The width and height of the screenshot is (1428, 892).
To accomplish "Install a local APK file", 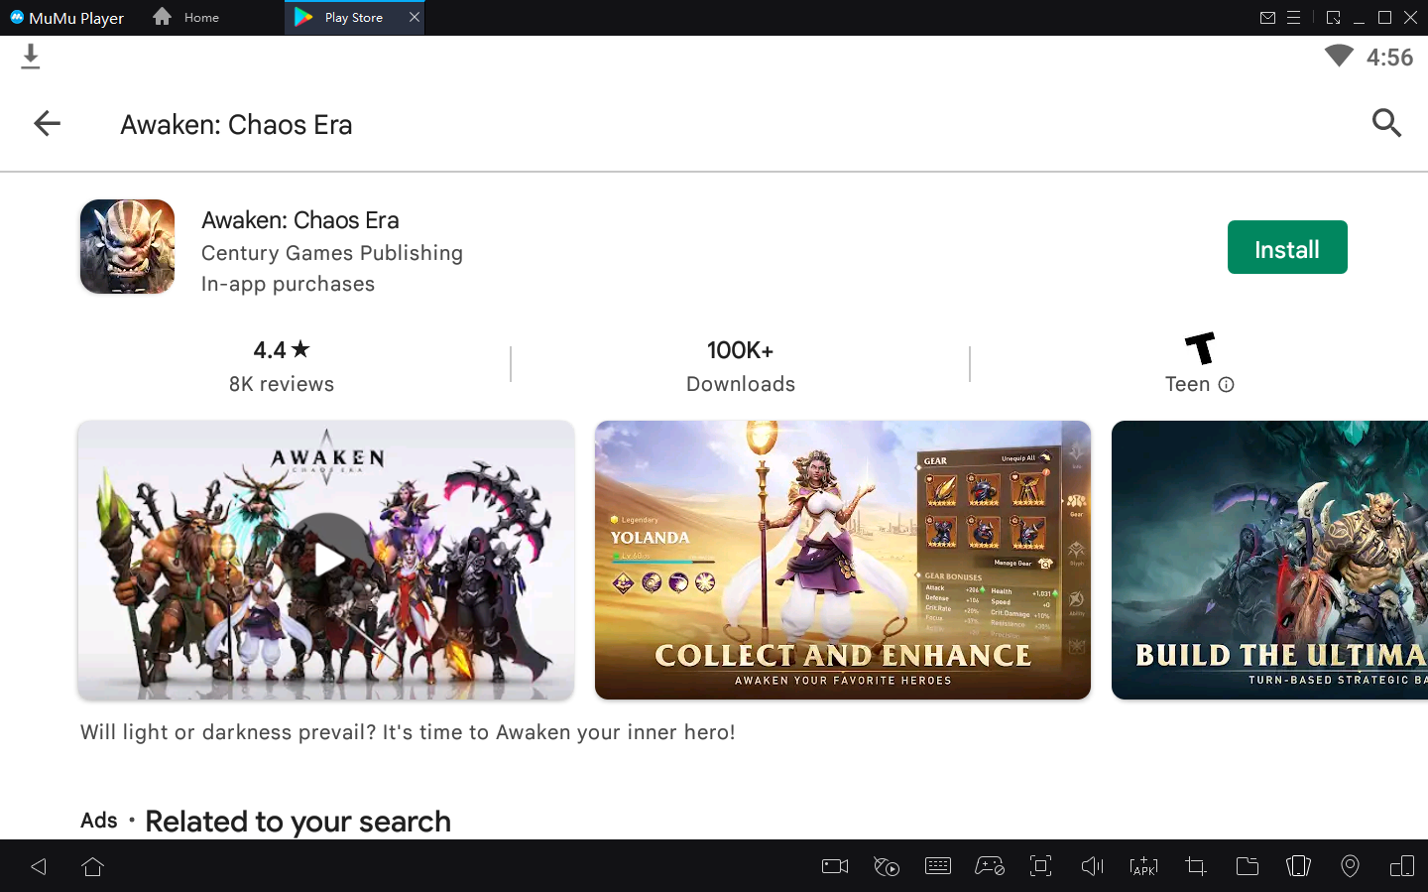I will click(1143, 866).
